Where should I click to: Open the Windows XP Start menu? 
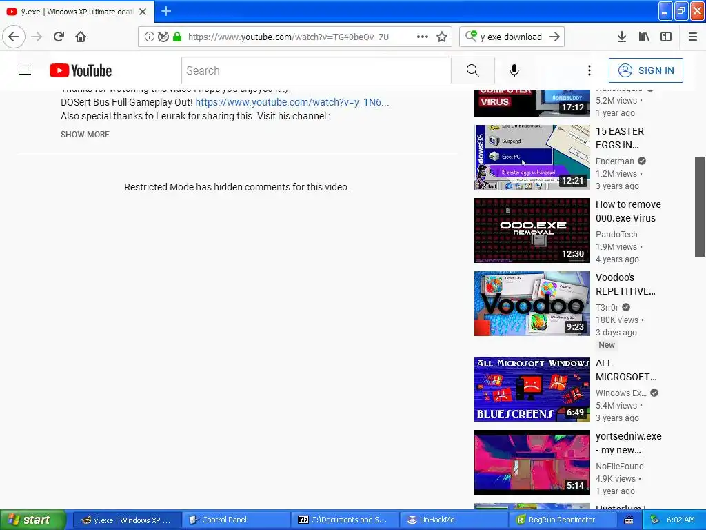coord(33,520)
